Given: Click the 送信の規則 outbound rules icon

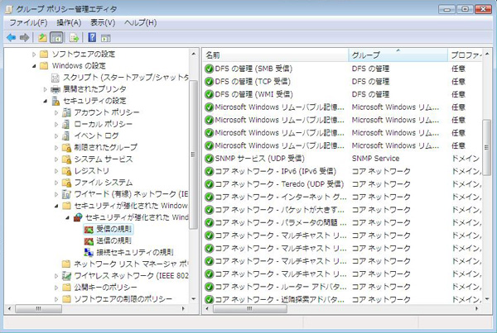Looking at the screenshot, I should tap(89, 241).
